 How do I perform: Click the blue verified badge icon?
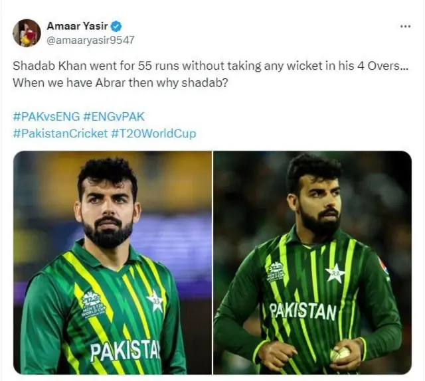click(x=117, y=26)
